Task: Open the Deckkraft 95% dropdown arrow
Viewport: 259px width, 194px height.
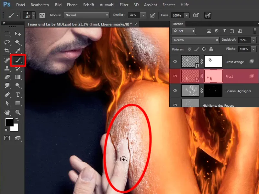Action: [253, 40]
